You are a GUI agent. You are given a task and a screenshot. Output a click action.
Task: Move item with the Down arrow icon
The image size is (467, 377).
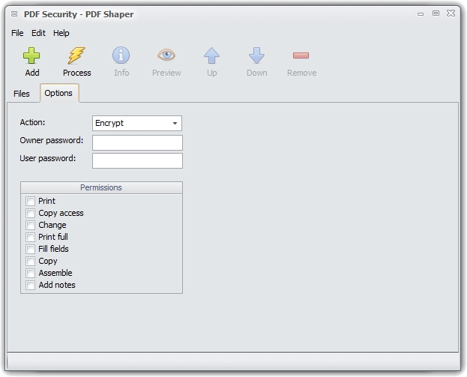point(256,55)
